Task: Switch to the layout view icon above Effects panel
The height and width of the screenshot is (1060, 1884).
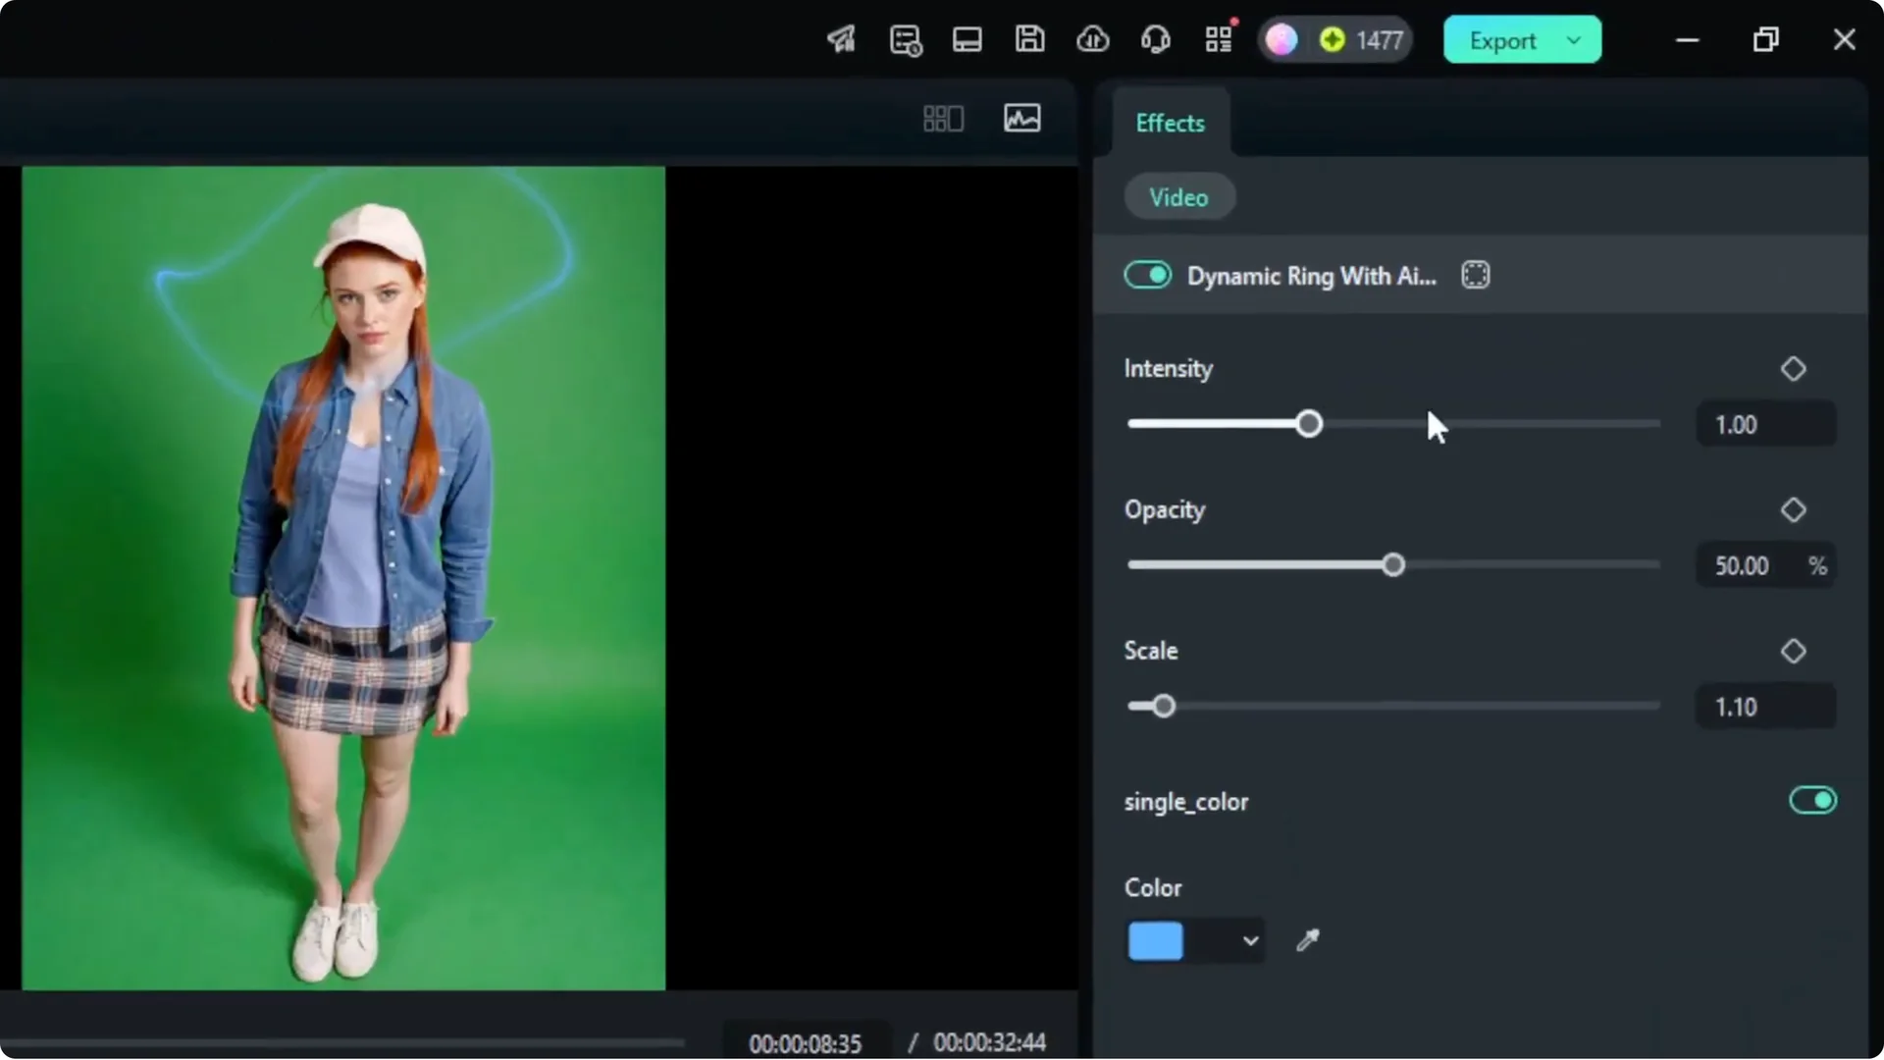Action: click(942, 118)
